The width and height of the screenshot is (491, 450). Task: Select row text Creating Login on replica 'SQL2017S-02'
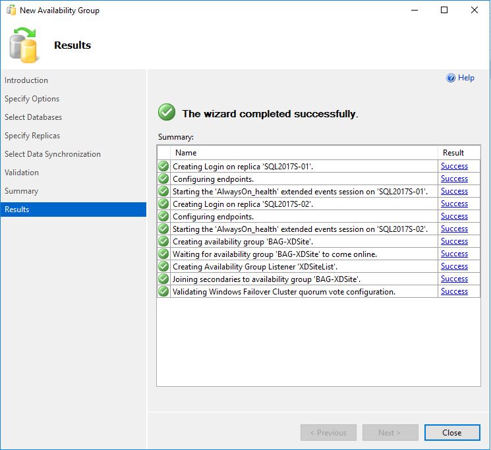point(243,204)
